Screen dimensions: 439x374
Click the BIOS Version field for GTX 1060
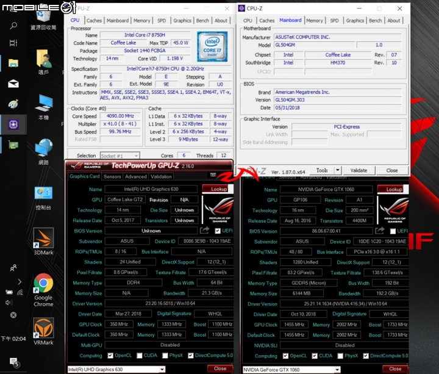pyautogui.click(x=326, y=231)
